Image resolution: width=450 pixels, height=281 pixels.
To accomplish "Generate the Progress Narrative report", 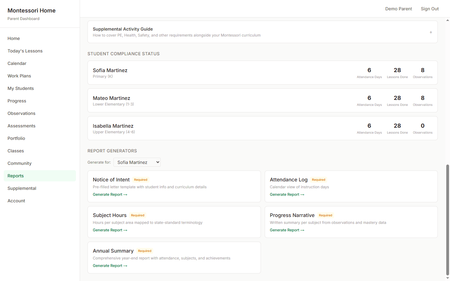I will pos(287,230).
